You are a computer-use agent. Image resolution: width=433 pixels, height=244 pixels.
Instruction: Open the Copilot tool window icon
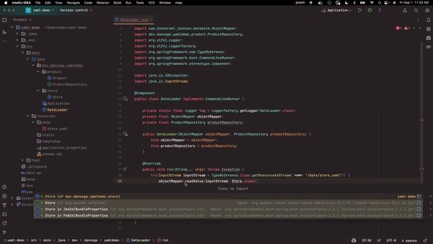[x=428, y=38]
